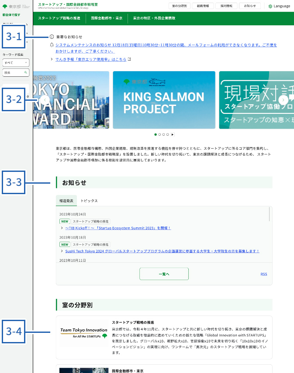Click the お知らせ section heading

pyautogui.click(x=74, y=183)
